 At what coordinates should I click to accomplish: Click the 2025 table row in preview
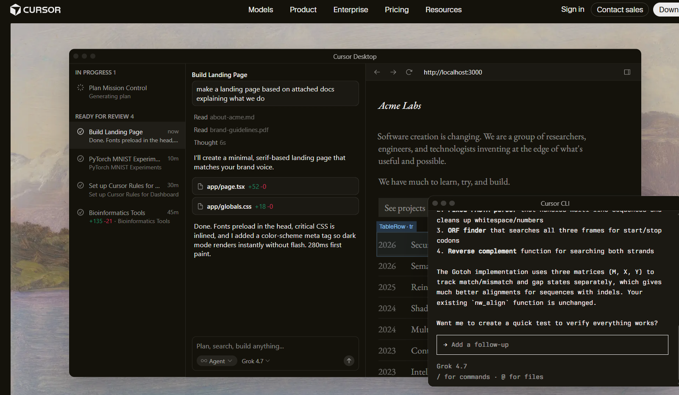[x=403, y=287]
